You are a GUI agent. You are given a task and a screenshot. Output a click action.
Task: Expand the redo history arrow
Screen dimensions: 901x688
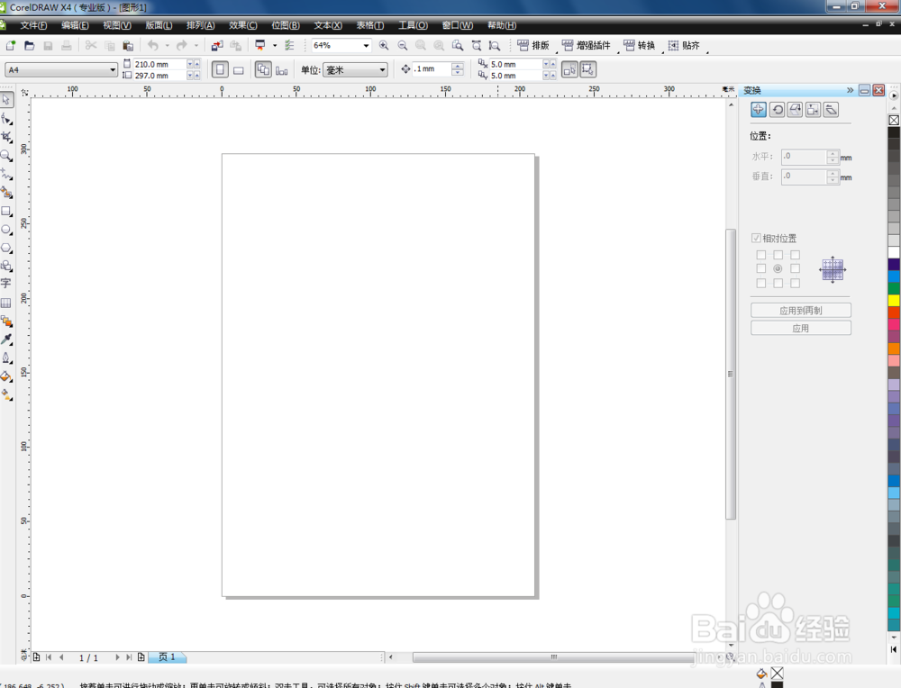(x=196, y=45)
